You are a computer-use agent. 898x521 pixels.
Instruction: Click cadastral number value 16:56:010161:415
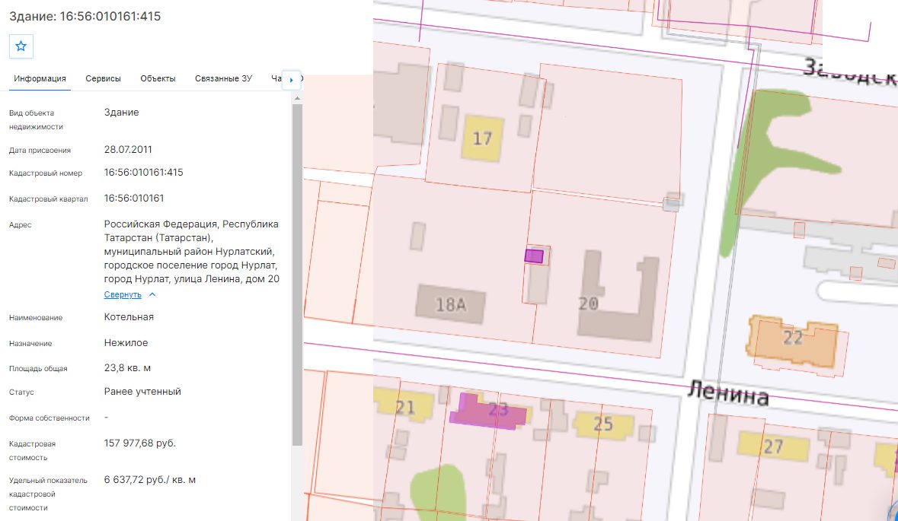(144, 172)
